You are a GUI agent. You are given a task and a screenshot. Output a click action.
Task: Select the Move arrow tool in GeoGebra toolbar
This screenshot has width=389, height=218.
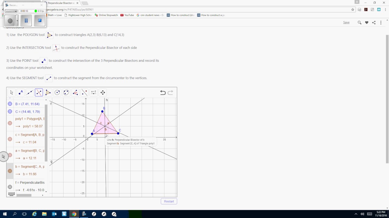tap(12, 92)
